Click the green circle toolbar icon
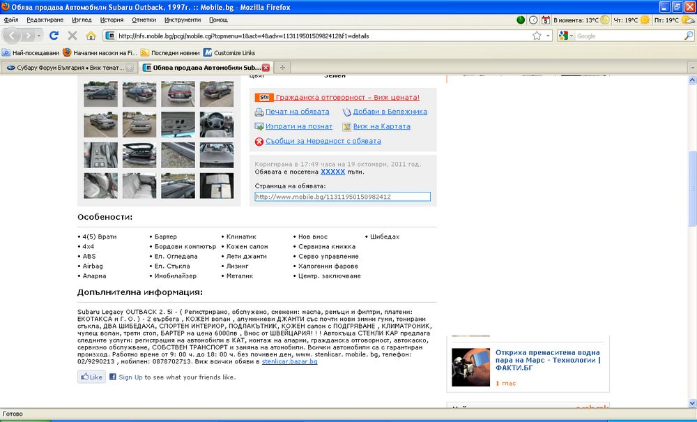697x422 pixels. (x=521, y=20)
